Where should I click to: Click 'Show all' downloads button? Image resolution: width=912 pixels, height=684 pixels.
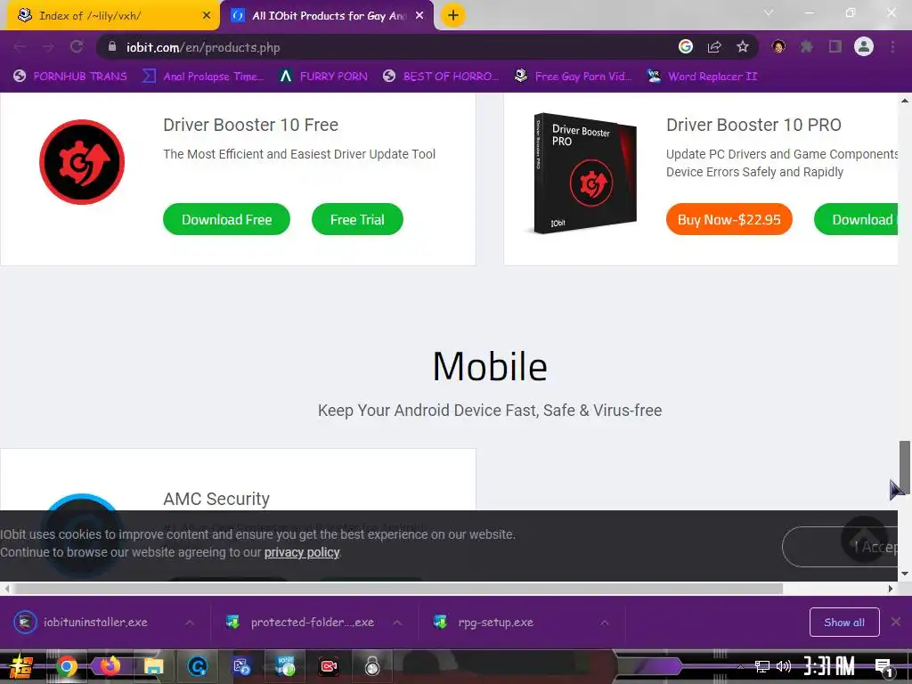click(x=844, y=623)
